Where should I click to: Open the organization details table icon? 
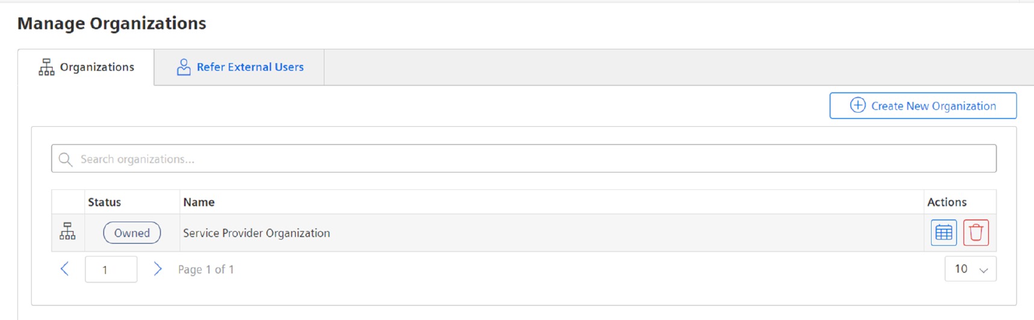[x=944, y=233]
